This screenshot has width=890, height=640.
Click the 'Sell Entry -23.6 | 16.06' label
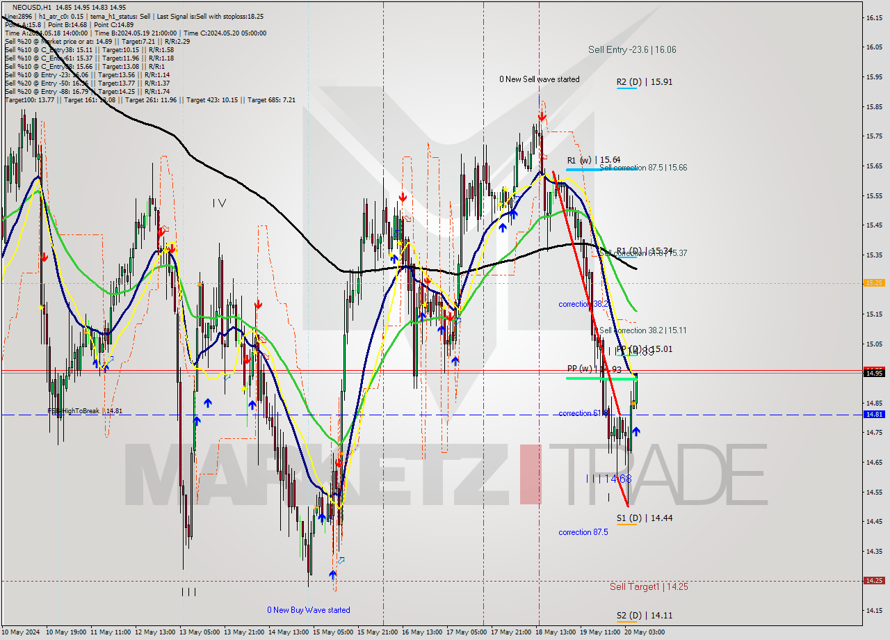point(632,49)
